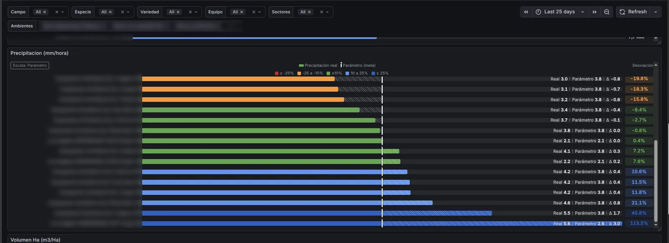Click the Refresh dashboard button
This screenshot has height=243, width=669.
[x=633, y=12]
